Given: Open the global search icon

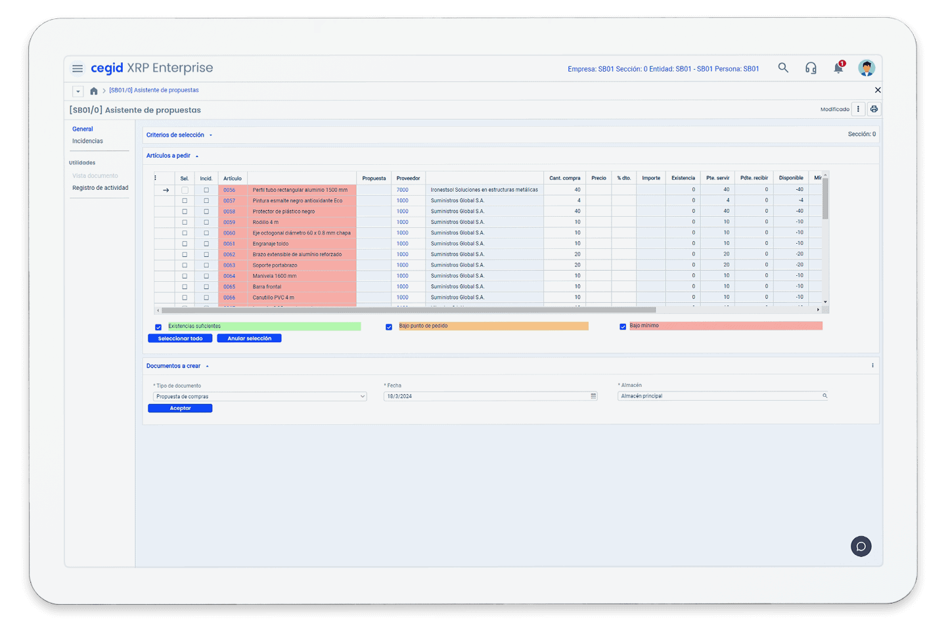Looking at the screenshot, I should [783, 68].
